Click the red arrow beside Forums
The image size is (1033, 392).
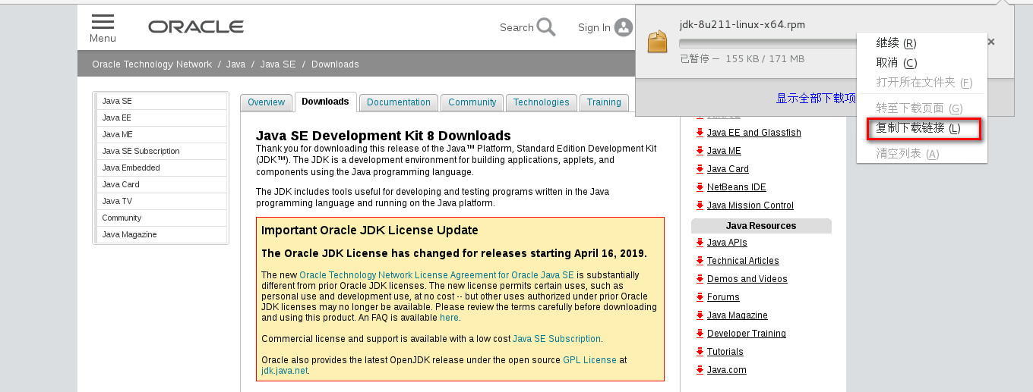point(700,297)
